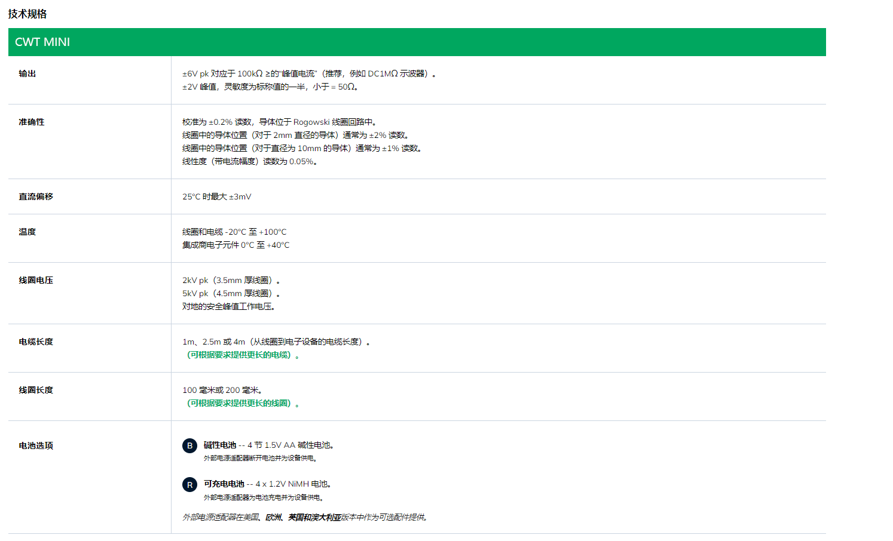Viewport: 893px width, 541px height.
Task: Click the 100 毫米或 200 毫米 text
Action: coord(222,390)
